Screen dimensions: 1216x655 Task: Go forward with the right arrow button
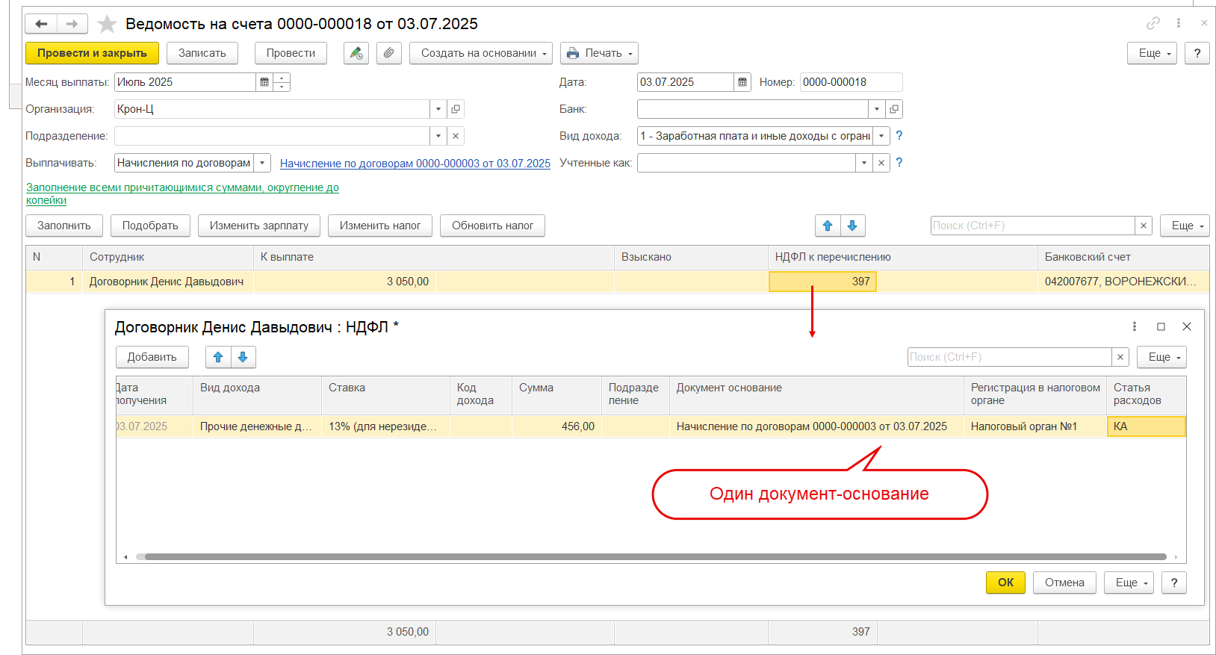(72, 24)
